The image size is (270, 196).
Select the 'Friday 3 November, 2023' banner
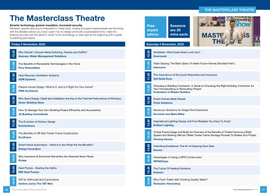coord(67,44)
